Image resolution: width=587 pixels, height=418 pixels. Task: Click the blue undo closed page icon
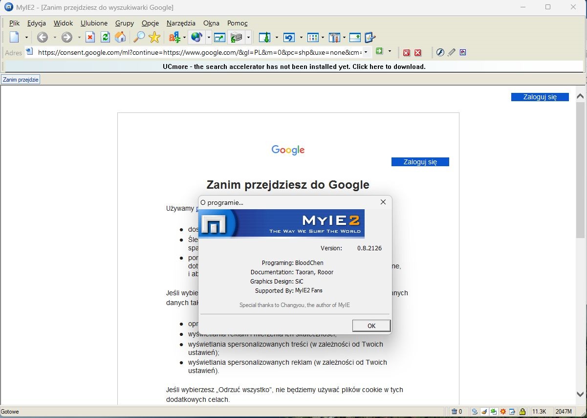point(289,37)
